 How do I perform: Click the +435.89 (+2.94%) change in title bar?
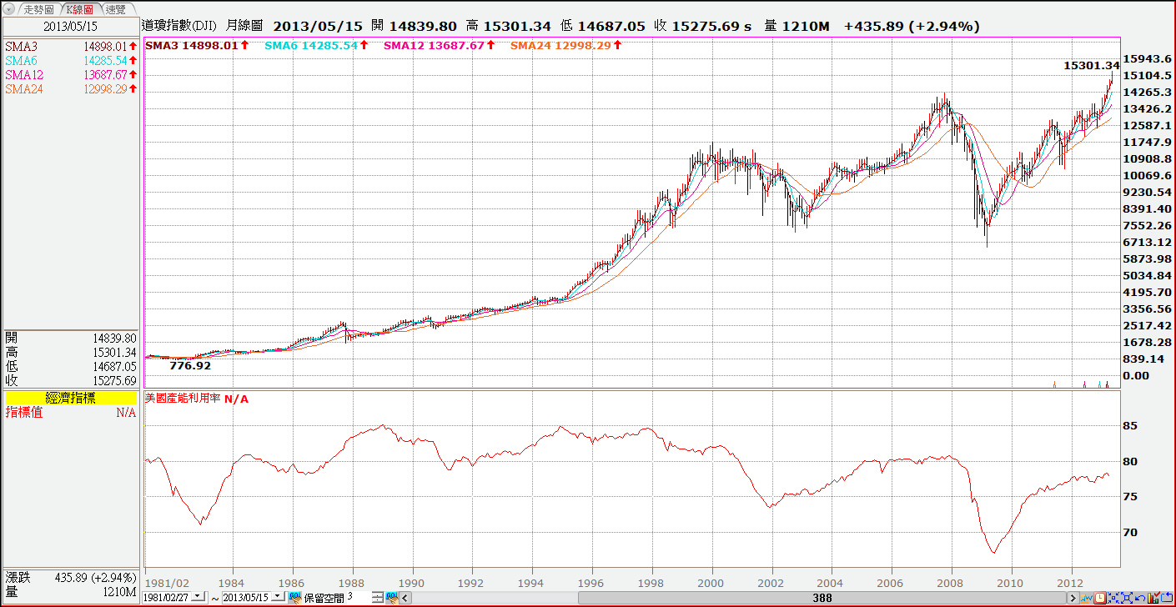(x=912, y=26)
